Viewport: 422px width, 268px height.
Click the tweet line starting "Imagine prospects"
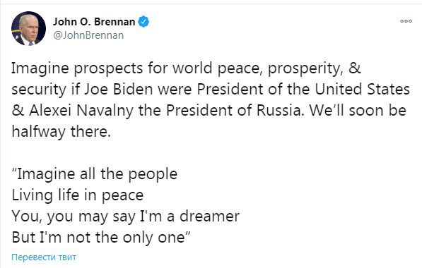186,68
